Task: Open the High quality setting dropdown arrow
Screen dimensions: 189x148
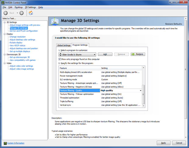Action: pyautogui.click(x=141, y=91)
